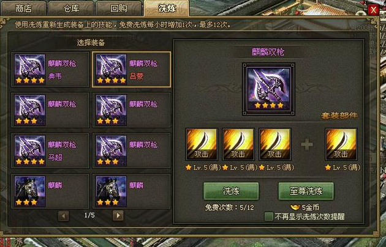The height and width of the screenshot is (247, 386).
Task: Go to next equipment page arrow
Action: click(118, 216)
